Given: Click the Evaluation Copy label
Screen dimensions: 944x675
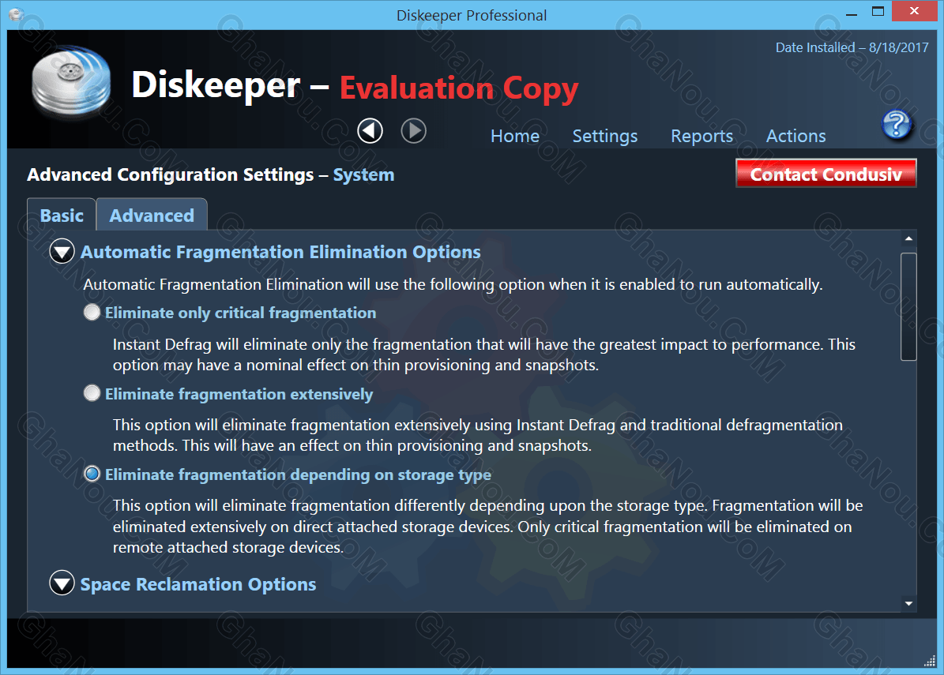Looking at the screenshot, I should click(459, 88).
